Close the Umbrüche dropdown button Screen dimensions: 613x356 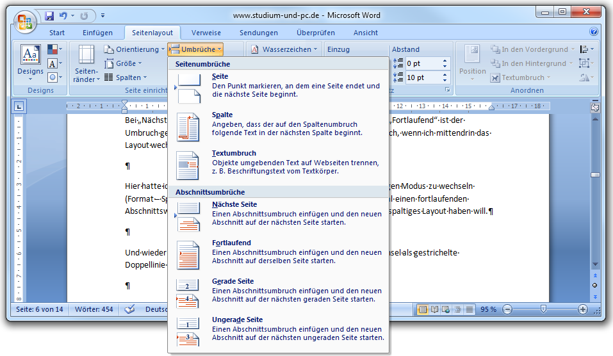pos(195,49)
